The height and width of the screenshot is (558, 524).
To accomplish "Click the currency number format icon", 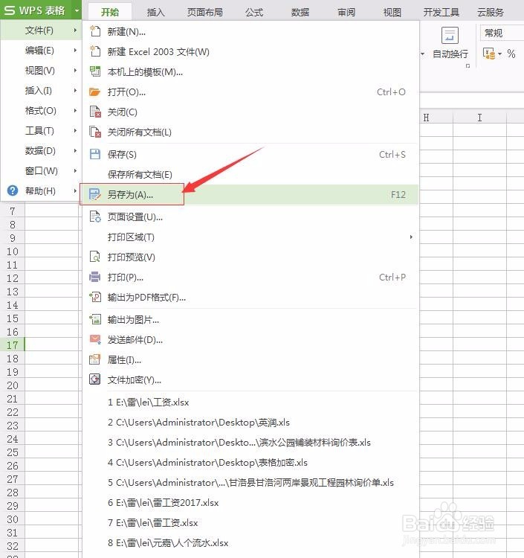I will [489, 54].
